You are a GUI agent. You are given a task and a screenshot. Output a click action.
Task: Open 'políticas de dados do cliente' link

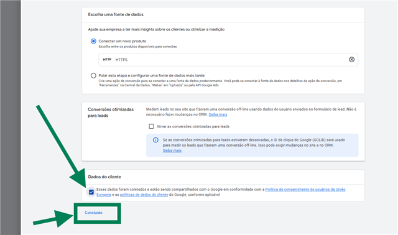(144, 195)
